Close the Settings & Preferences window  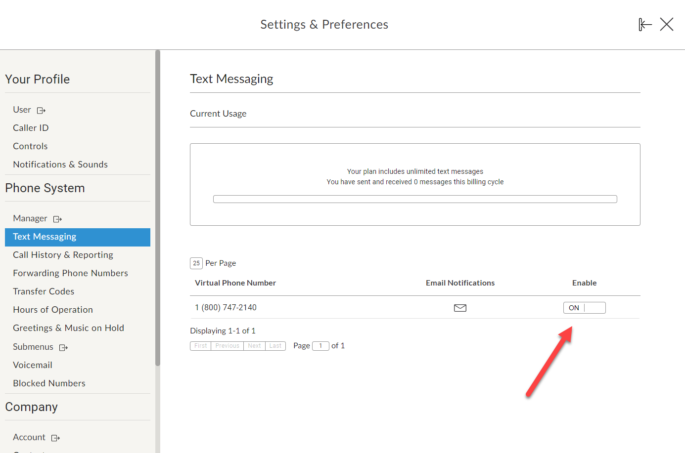[x=667, y=24]
